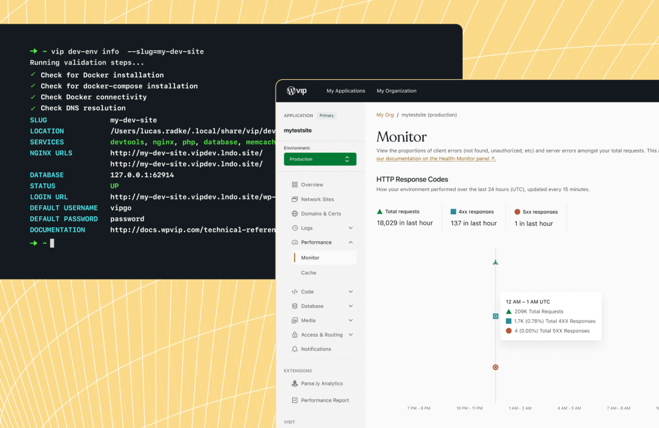Click '137 in last hour' value

(474, 223)
